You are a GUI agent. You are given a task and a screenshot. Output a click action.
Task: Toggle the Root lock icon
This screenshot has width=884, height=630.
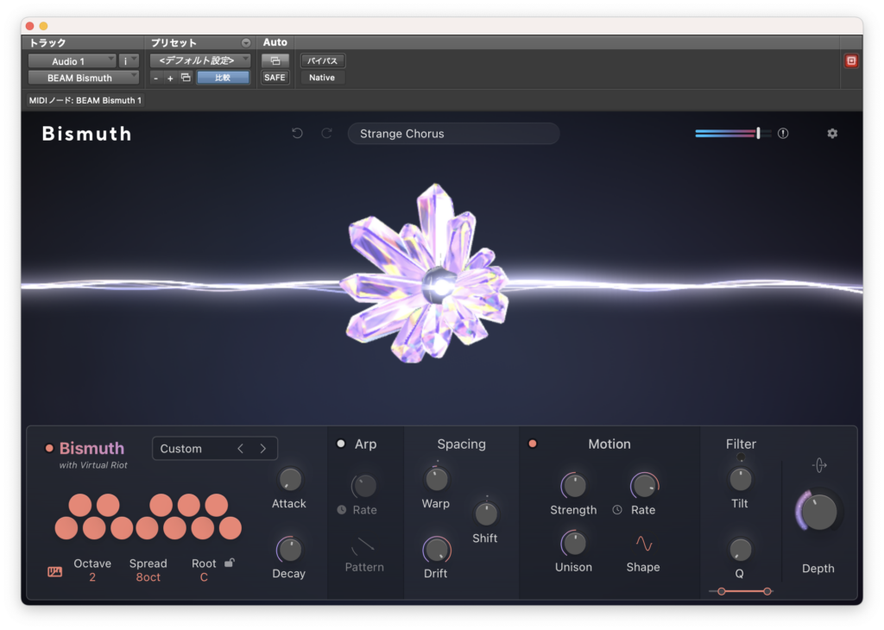click(x=230, y=563)
